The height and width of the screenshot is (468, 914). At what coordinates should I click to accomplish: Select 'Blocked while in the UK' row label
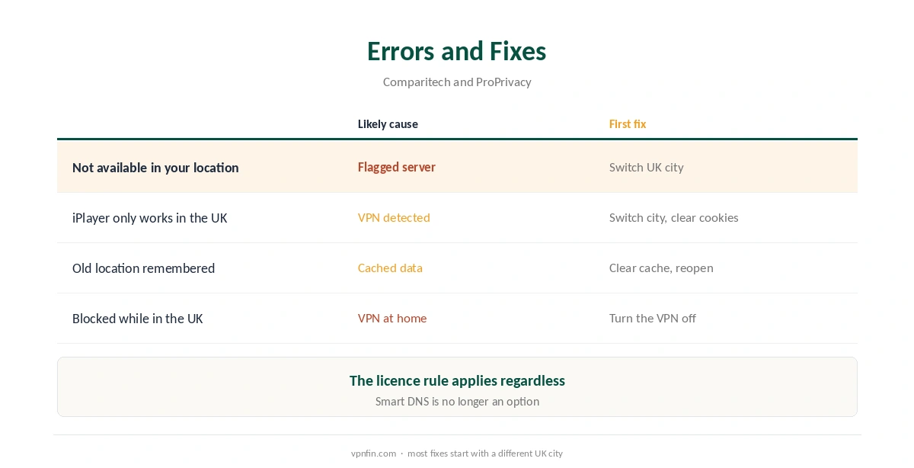(138, 319)
